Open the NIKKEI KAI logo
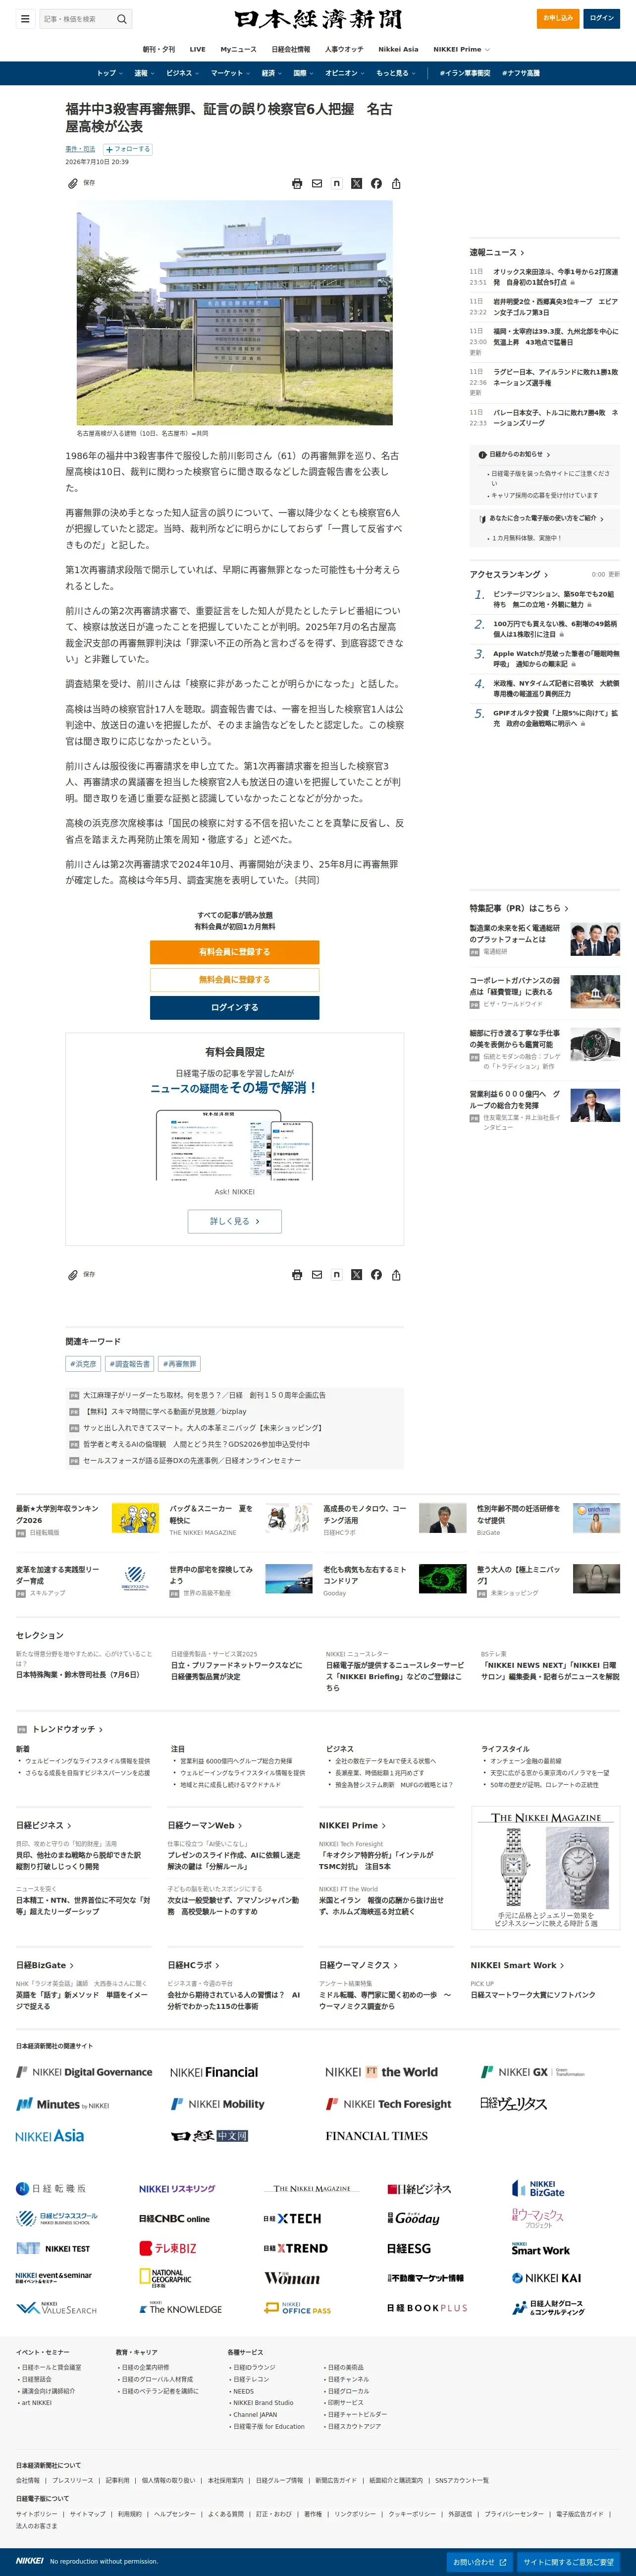The height and width of the screenshot is (2576, 636). point(546,2278)
